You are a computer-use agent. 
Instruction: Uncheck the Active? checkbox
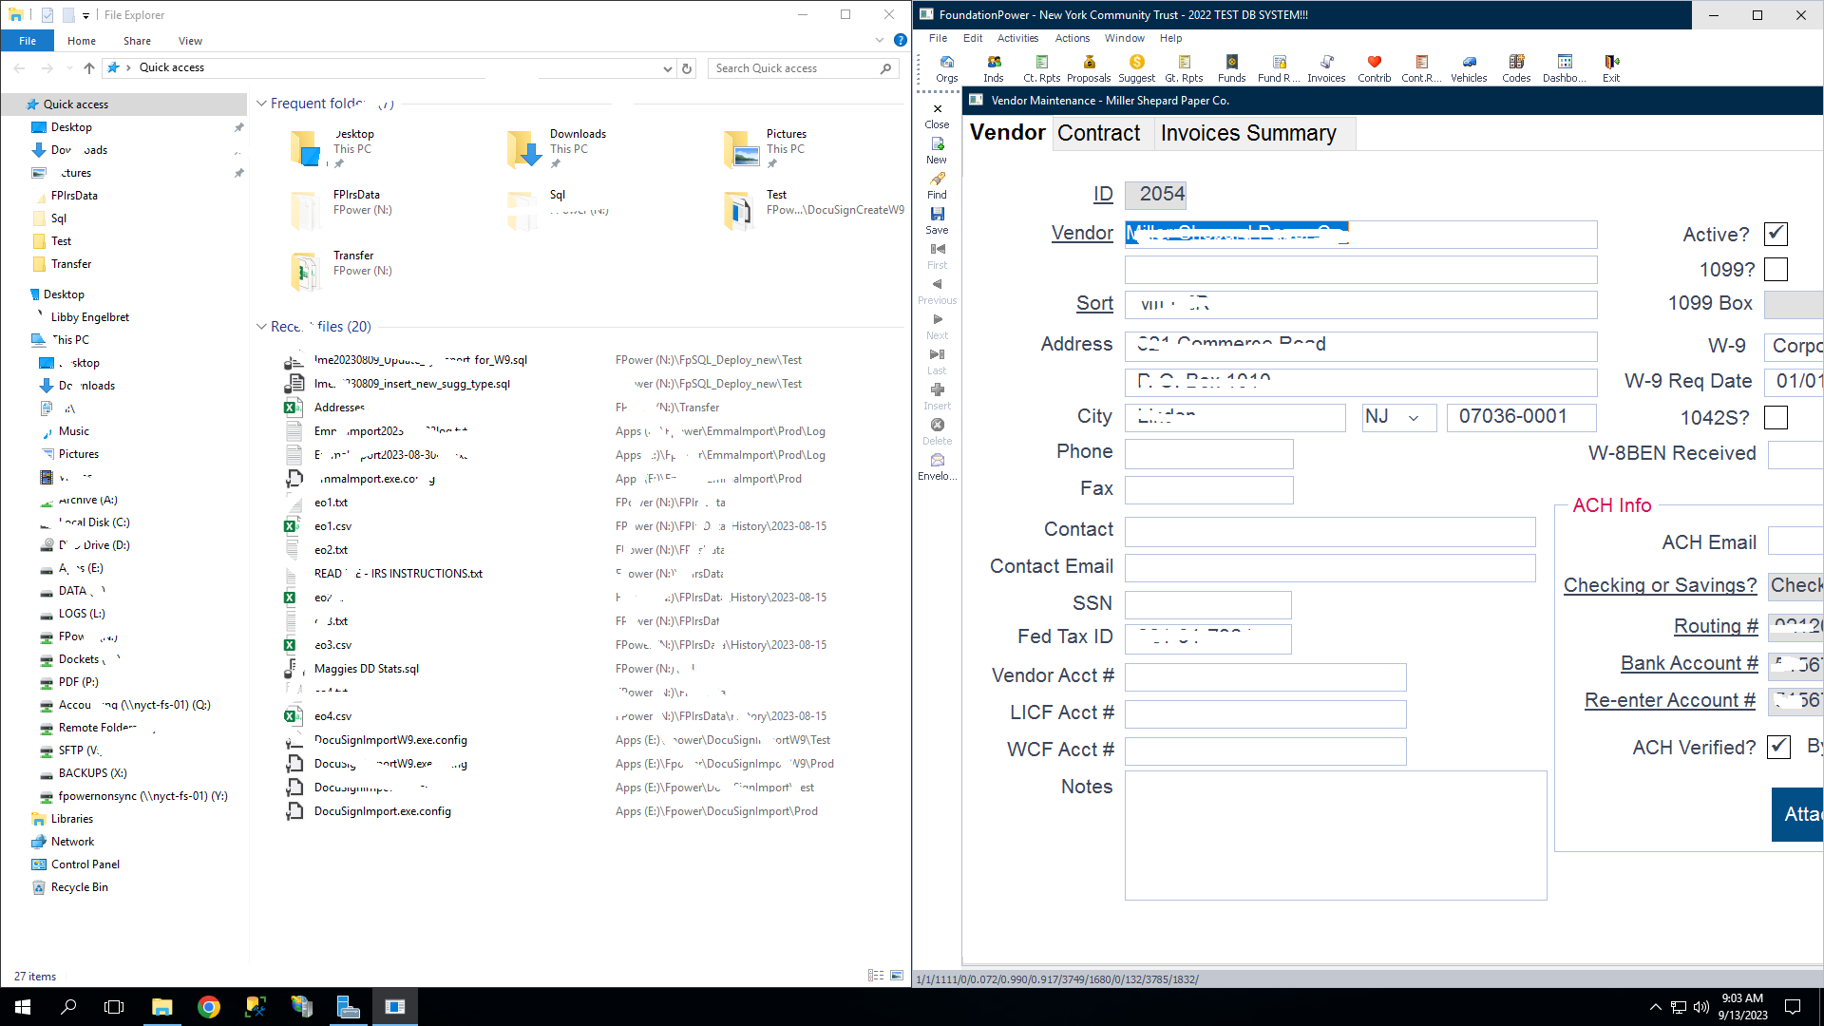[x=1776, y=234]
